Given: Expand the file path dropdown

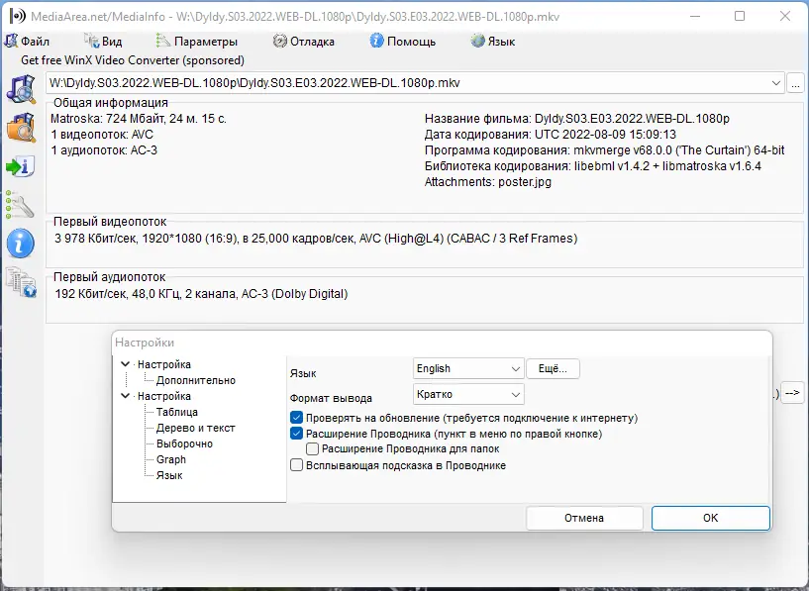Looking at the screenshot, I should 775,83.
